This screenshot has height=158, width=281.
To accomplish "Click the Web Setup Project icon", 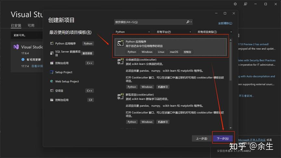I will pos(52,81).
